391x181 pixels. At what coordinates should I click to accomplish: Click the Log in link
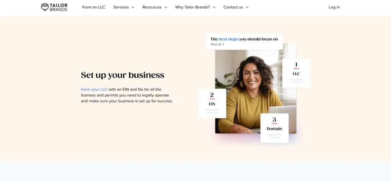coord(334,7)
